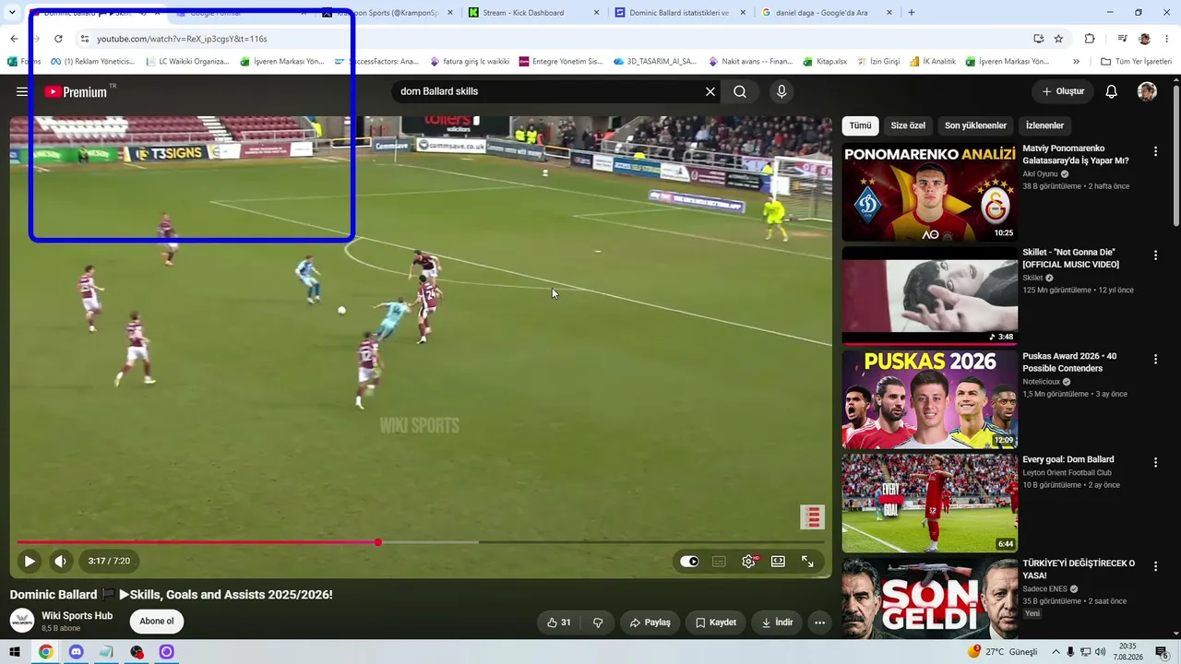Open the YouTube account avatar menu

click(x=1147, y=91)
